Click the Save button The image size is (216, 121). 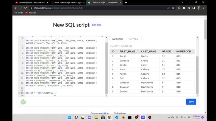click(191, 102)
